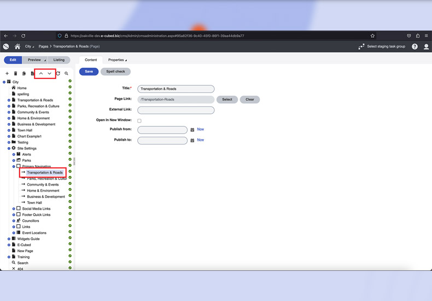Open the Publish from calendar picker
The image size is (432, 301).
[x=192, y=130]
